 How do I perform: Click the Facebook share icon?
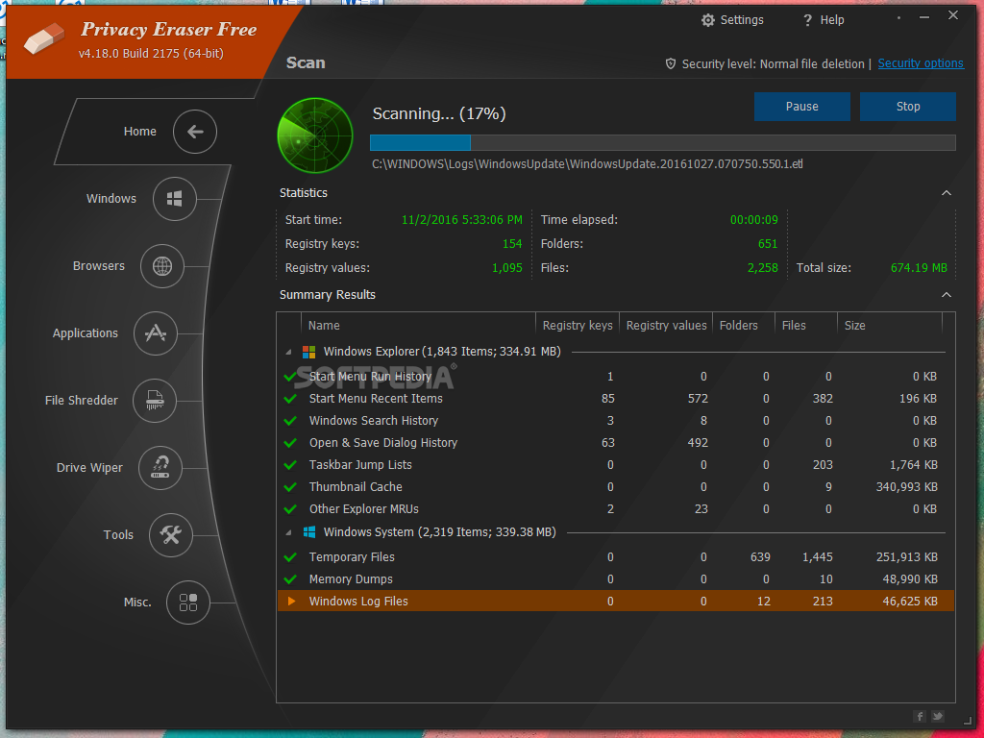pyautogui.click(x=920, y=716)
